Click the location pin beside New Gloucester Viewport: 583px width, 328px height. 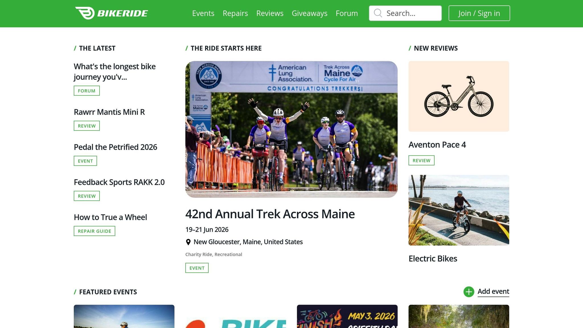pyautogui.click(x=188, y=242)
